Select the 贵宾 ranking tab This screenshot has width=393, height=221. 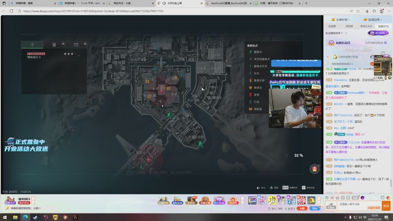pyautogui.click(x=366, y=26)
